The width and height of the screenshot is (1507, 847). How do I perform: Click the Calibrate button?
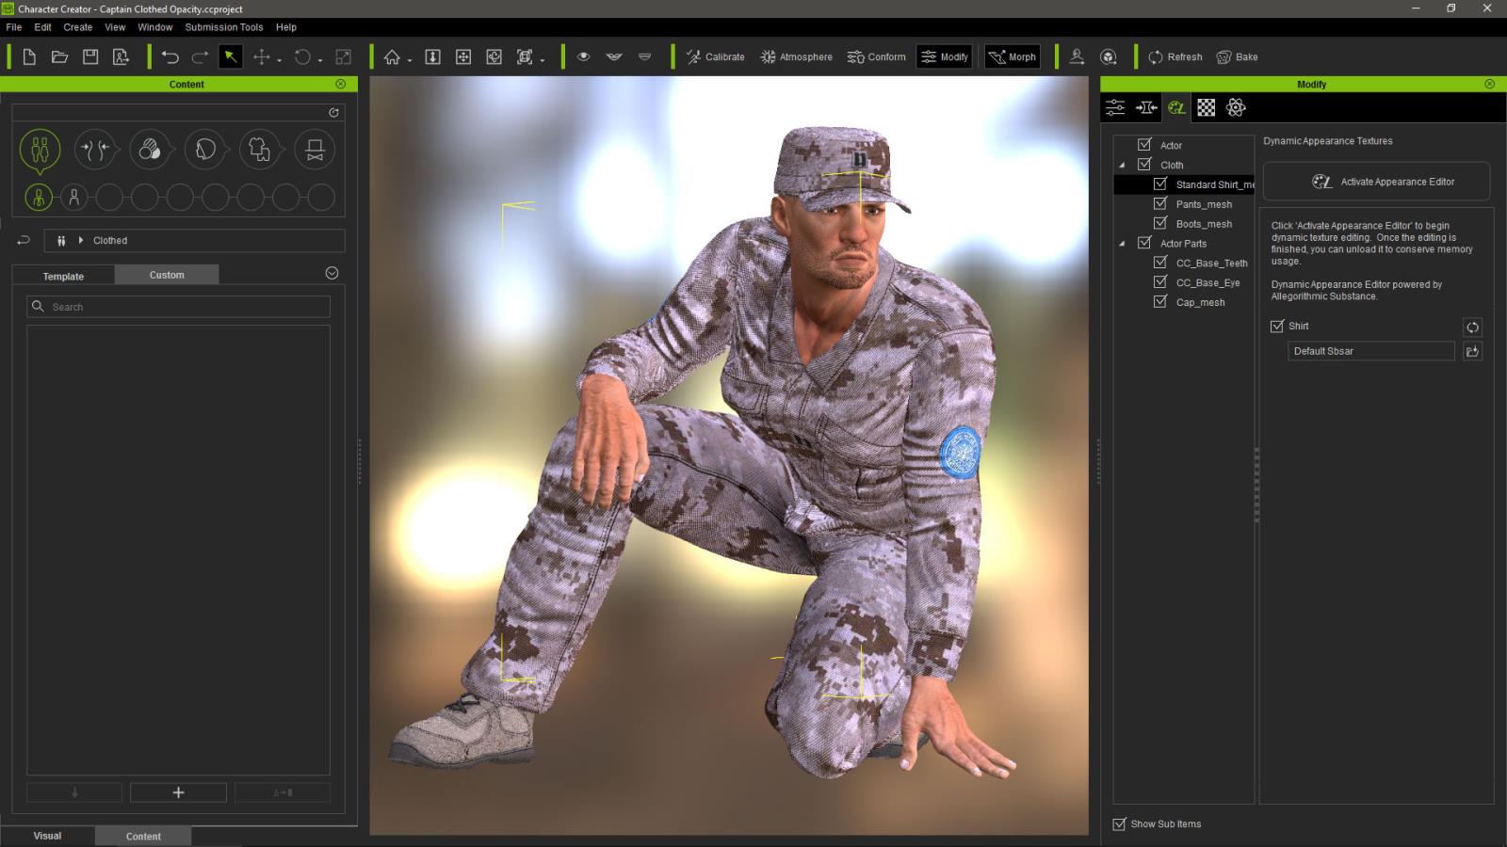pyautogui.click(x=715, y=56)
